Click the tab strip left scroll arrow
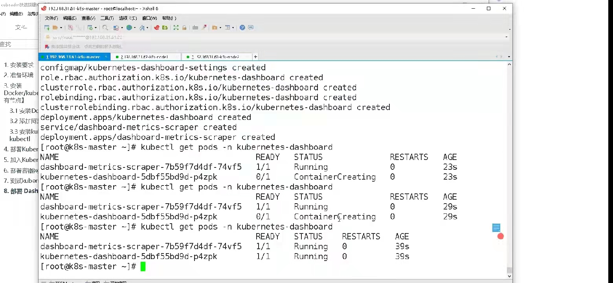This screenshot has width=613, height=283. [x=497, y=57]
